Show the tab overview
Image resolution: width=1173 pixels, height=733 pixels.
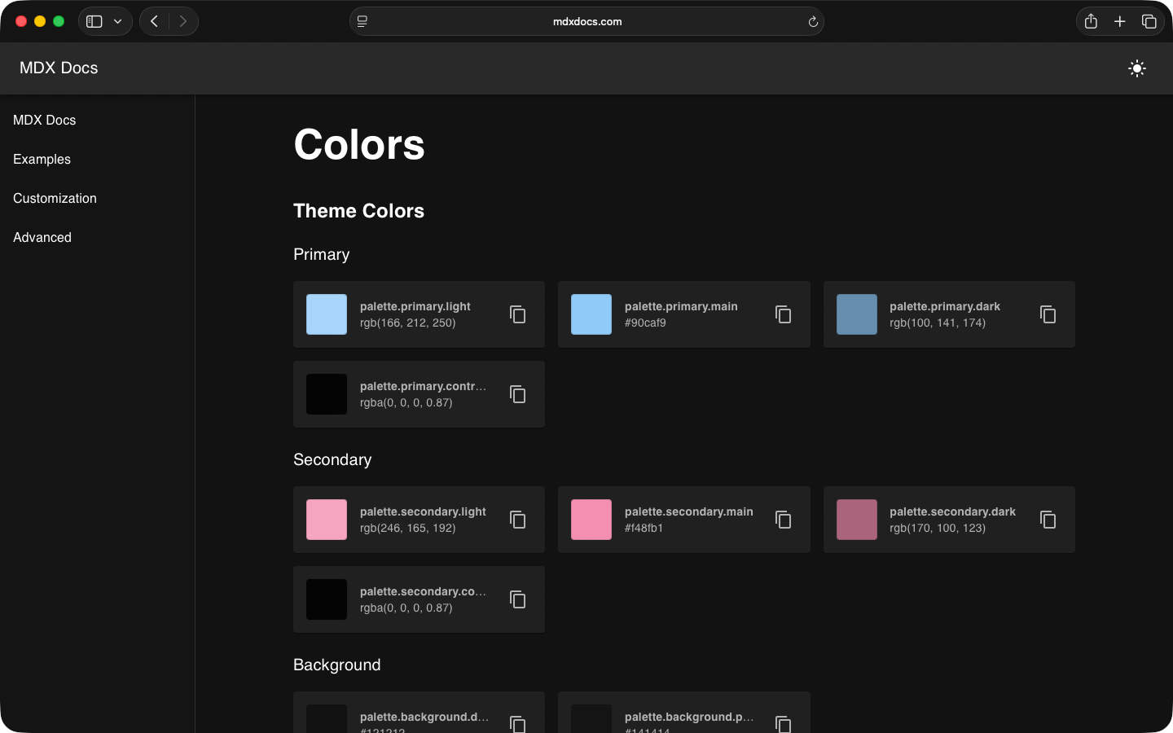click(1149, 21)
